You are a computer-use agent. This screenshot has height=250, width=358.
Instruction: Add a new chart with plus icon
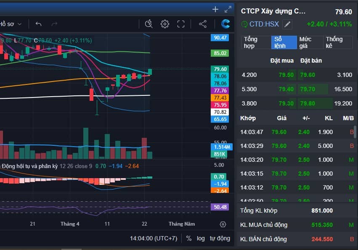click(x=215, y=9)
